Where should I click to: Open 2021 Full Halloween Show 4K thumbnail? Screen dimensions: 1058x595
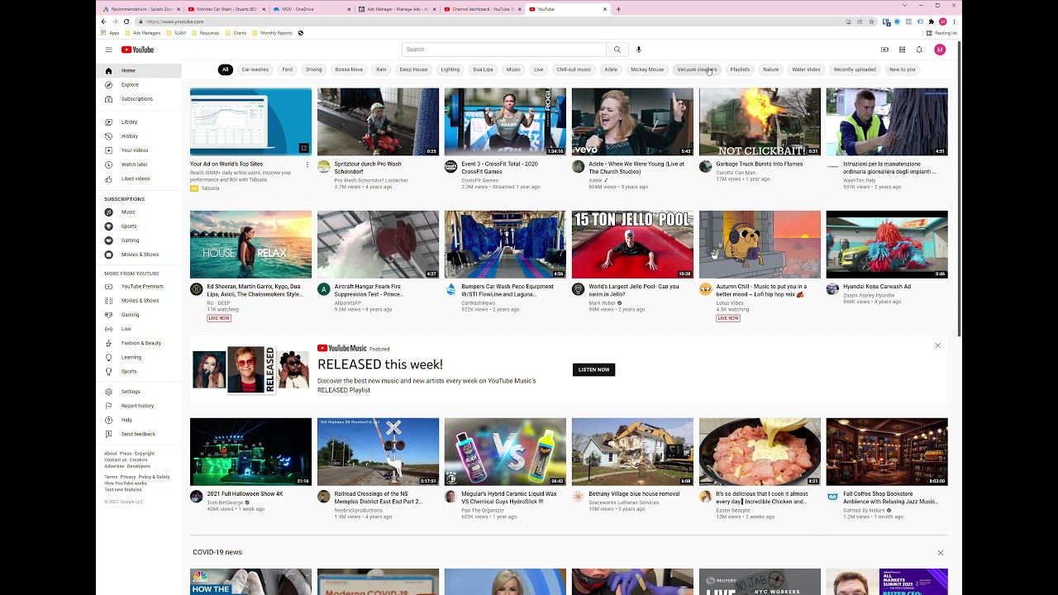tap(250, 452)
